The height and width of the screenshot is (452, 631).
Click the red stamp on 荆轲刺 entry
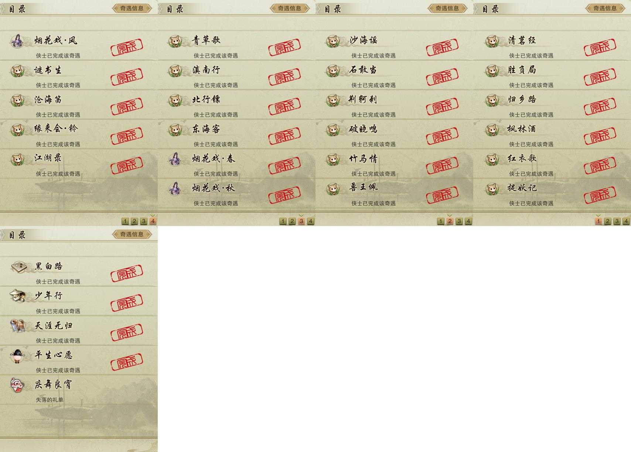point(442,106)
